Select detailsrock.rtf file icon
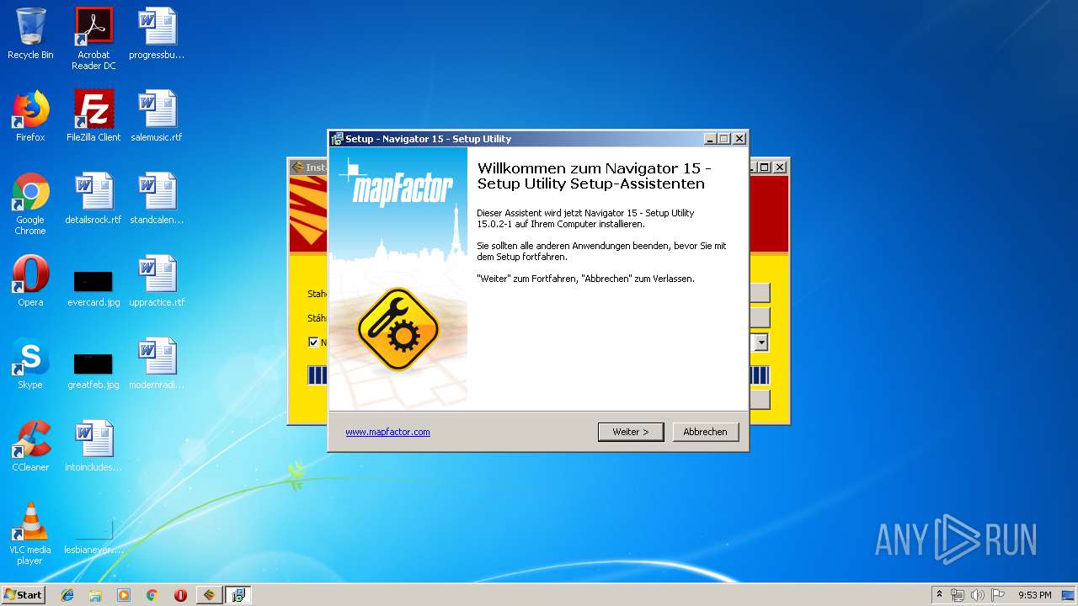The height and width of the screenshot is (606, 1078). (x=93, y=199)
